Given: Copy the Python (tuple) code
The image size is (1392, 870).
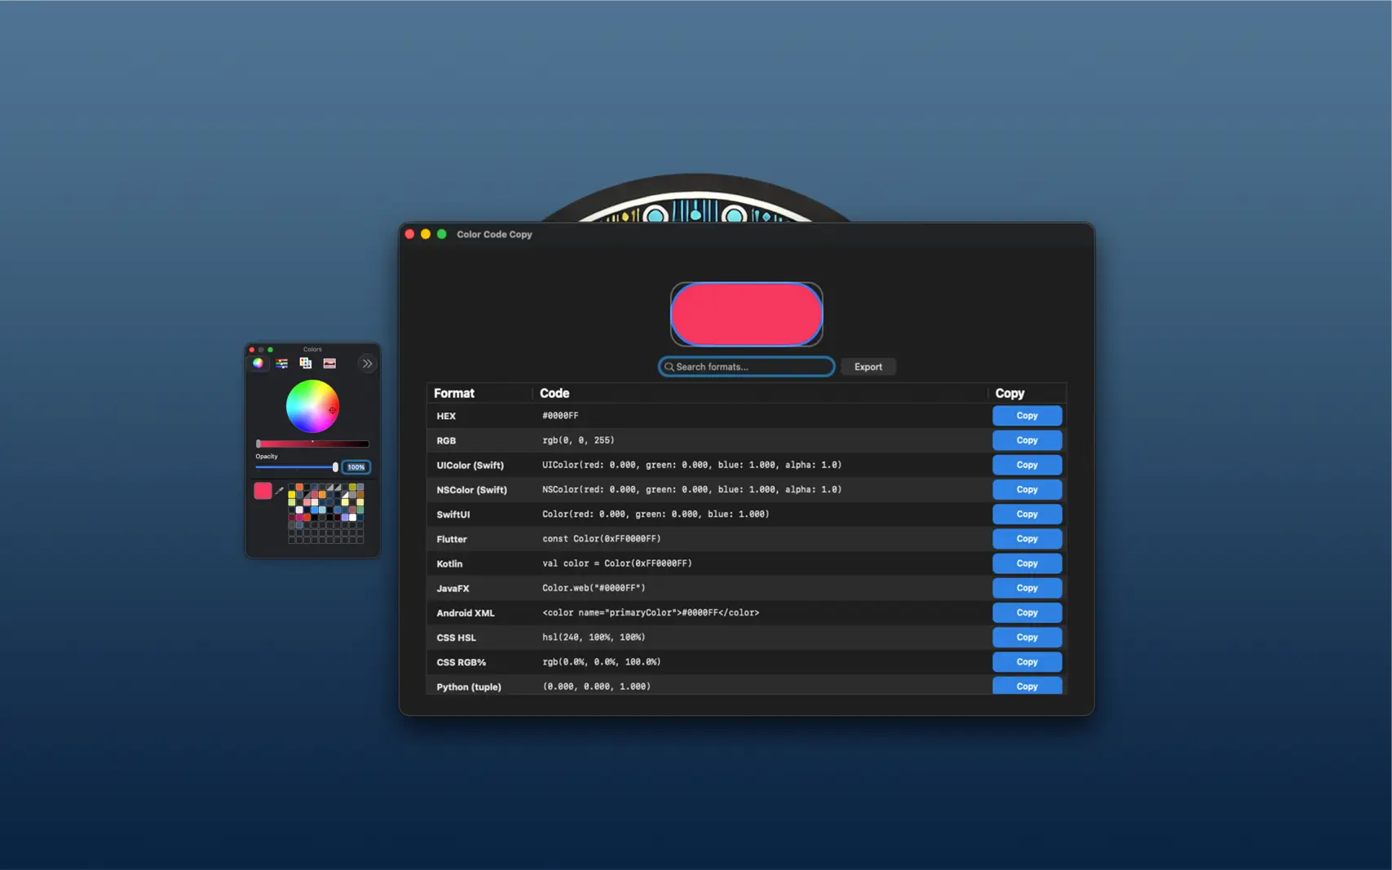Looking at the screenshot, I should 1027,686.
